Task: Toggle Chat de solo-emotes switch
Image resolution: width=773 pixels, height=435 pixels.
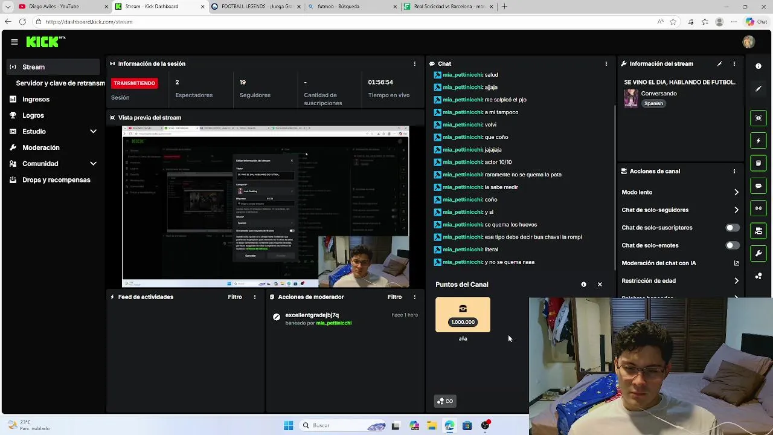Action: 732,245
